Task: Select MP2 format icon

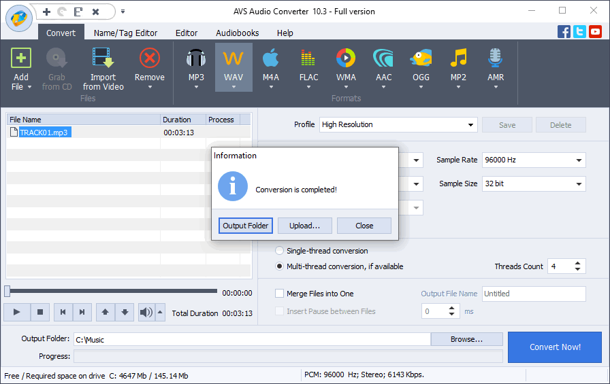Action: [458, 58]
